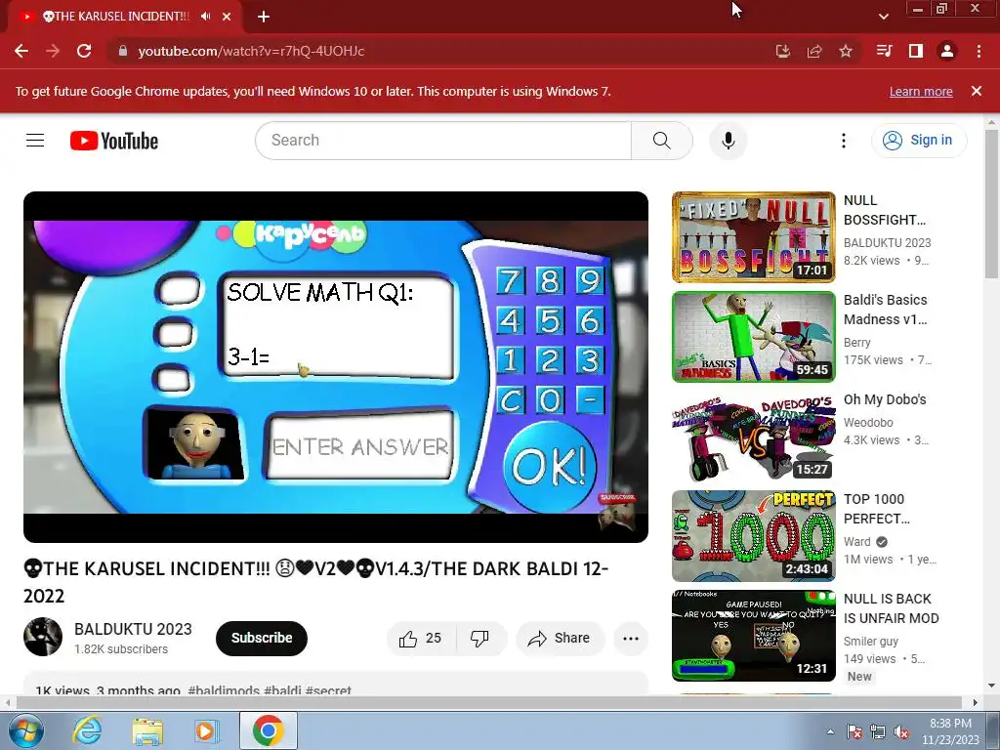Open Oh My Dobo's video thumbnail
Image resolution: width=1000 pixels, height=750 pixels.
click(x=753, y=437)
